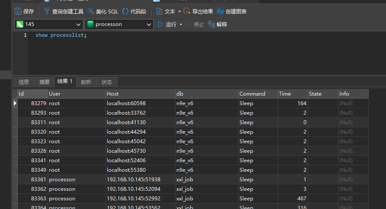Open the database dropdown showing processon
The image size is (386, 209).
click(119, 24)
